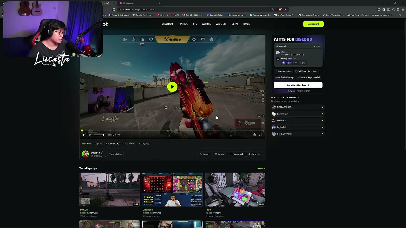Click View all trending clips link
The height and width of the screenshot is (228, 406).
pos(261,168)
